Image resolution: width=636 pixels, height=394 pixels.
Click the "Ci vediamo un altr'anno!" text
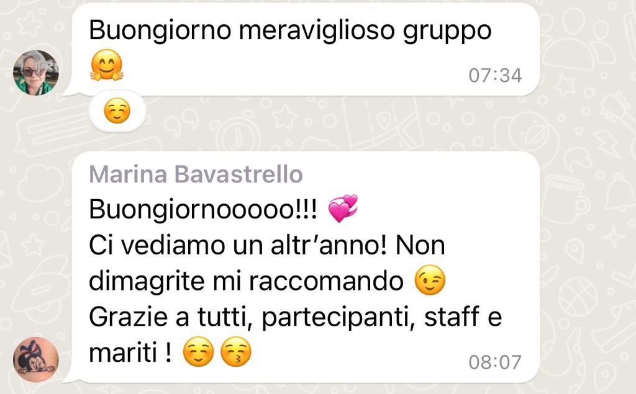(238, 246)
